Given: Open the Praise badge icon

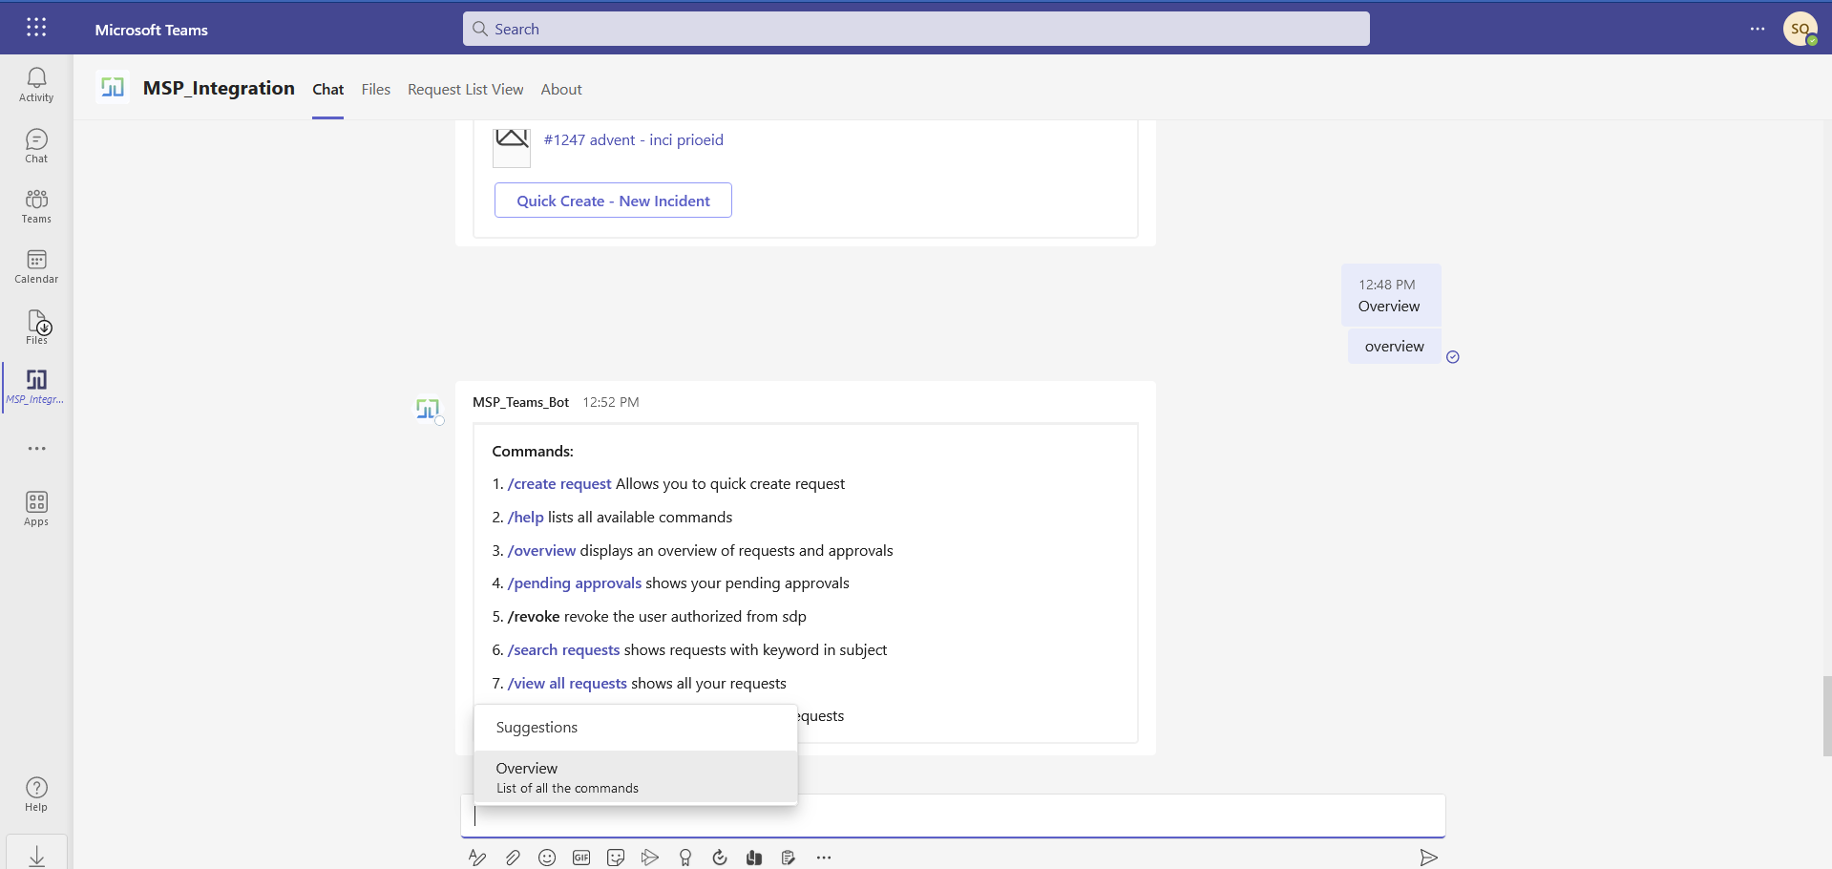Looking at the screenshot, I should 685,858.
